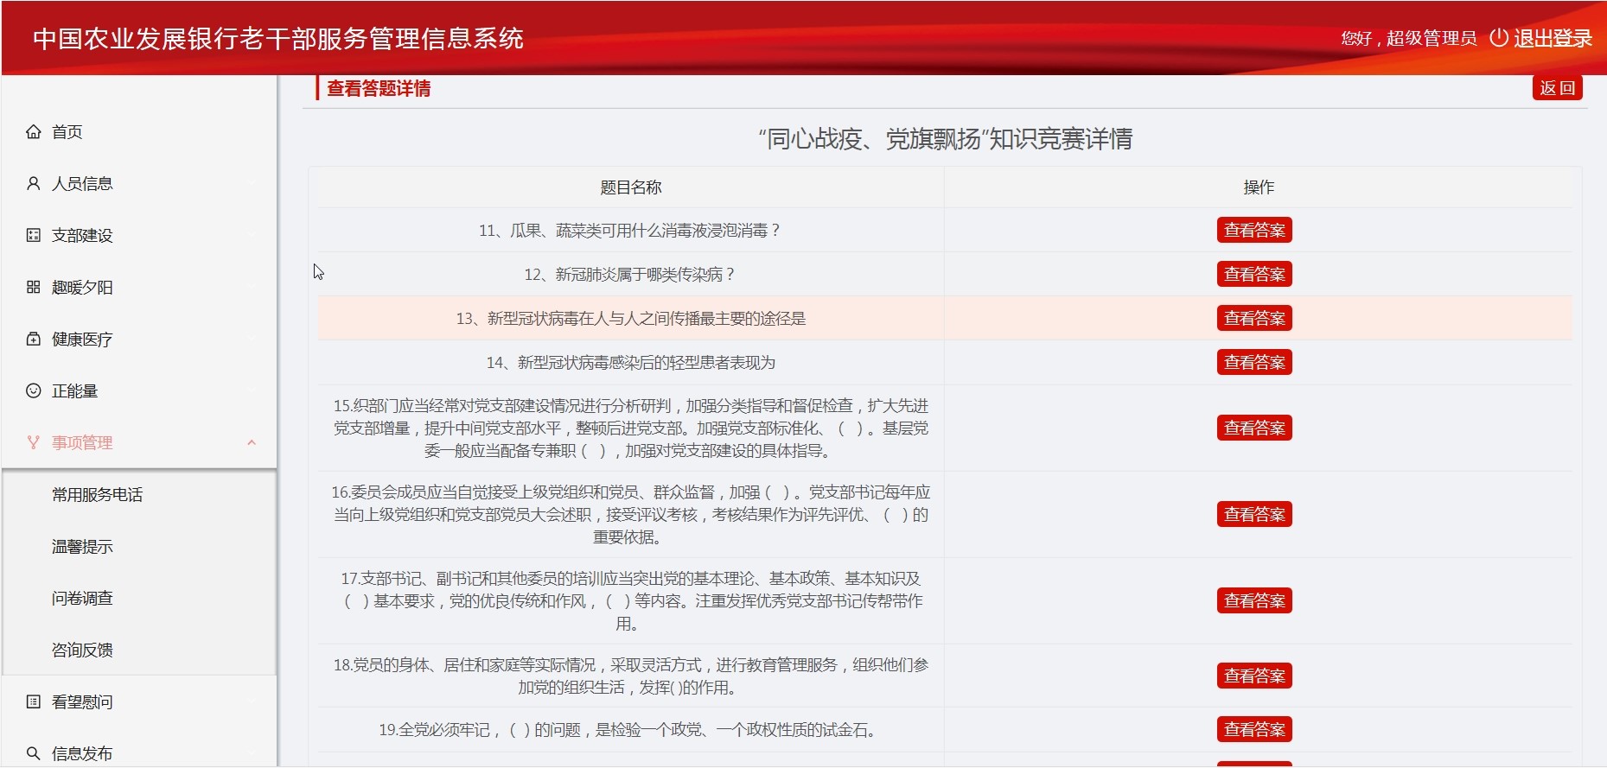1607x768 pixels.
Task: Click question 16 text about 委员会成员
Action: coord(630,515)
